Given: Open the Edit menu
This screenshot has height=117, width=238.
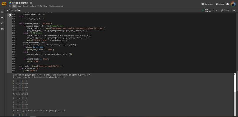Looking at the screenshot, I should [14, 6].
